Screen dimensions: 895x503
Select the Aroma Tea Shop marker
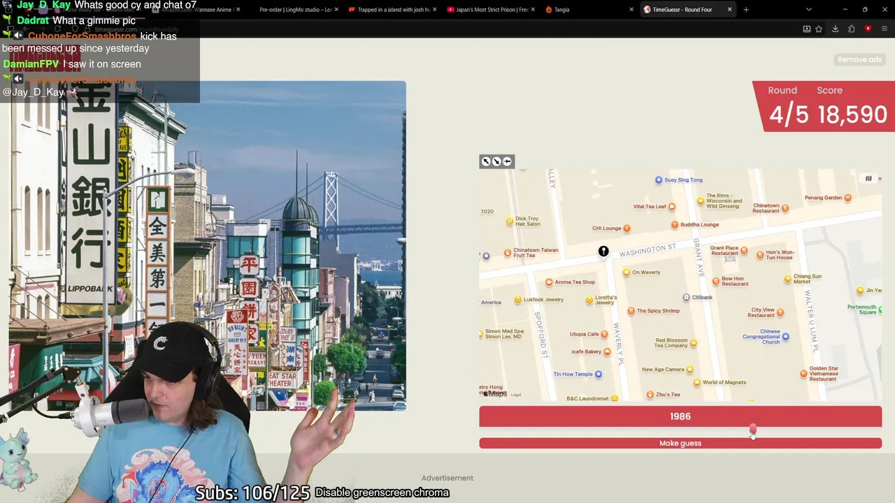(x=549, y=282)
